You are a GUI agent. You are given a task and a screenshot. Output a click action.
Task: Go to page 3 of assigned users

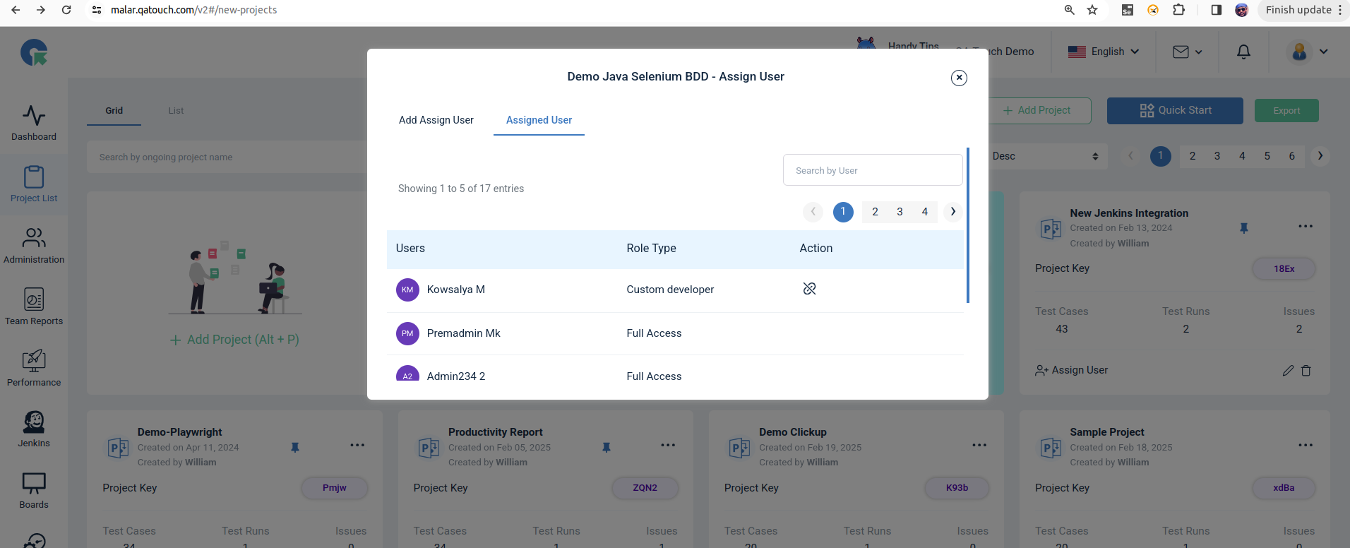tap(900, 212)
